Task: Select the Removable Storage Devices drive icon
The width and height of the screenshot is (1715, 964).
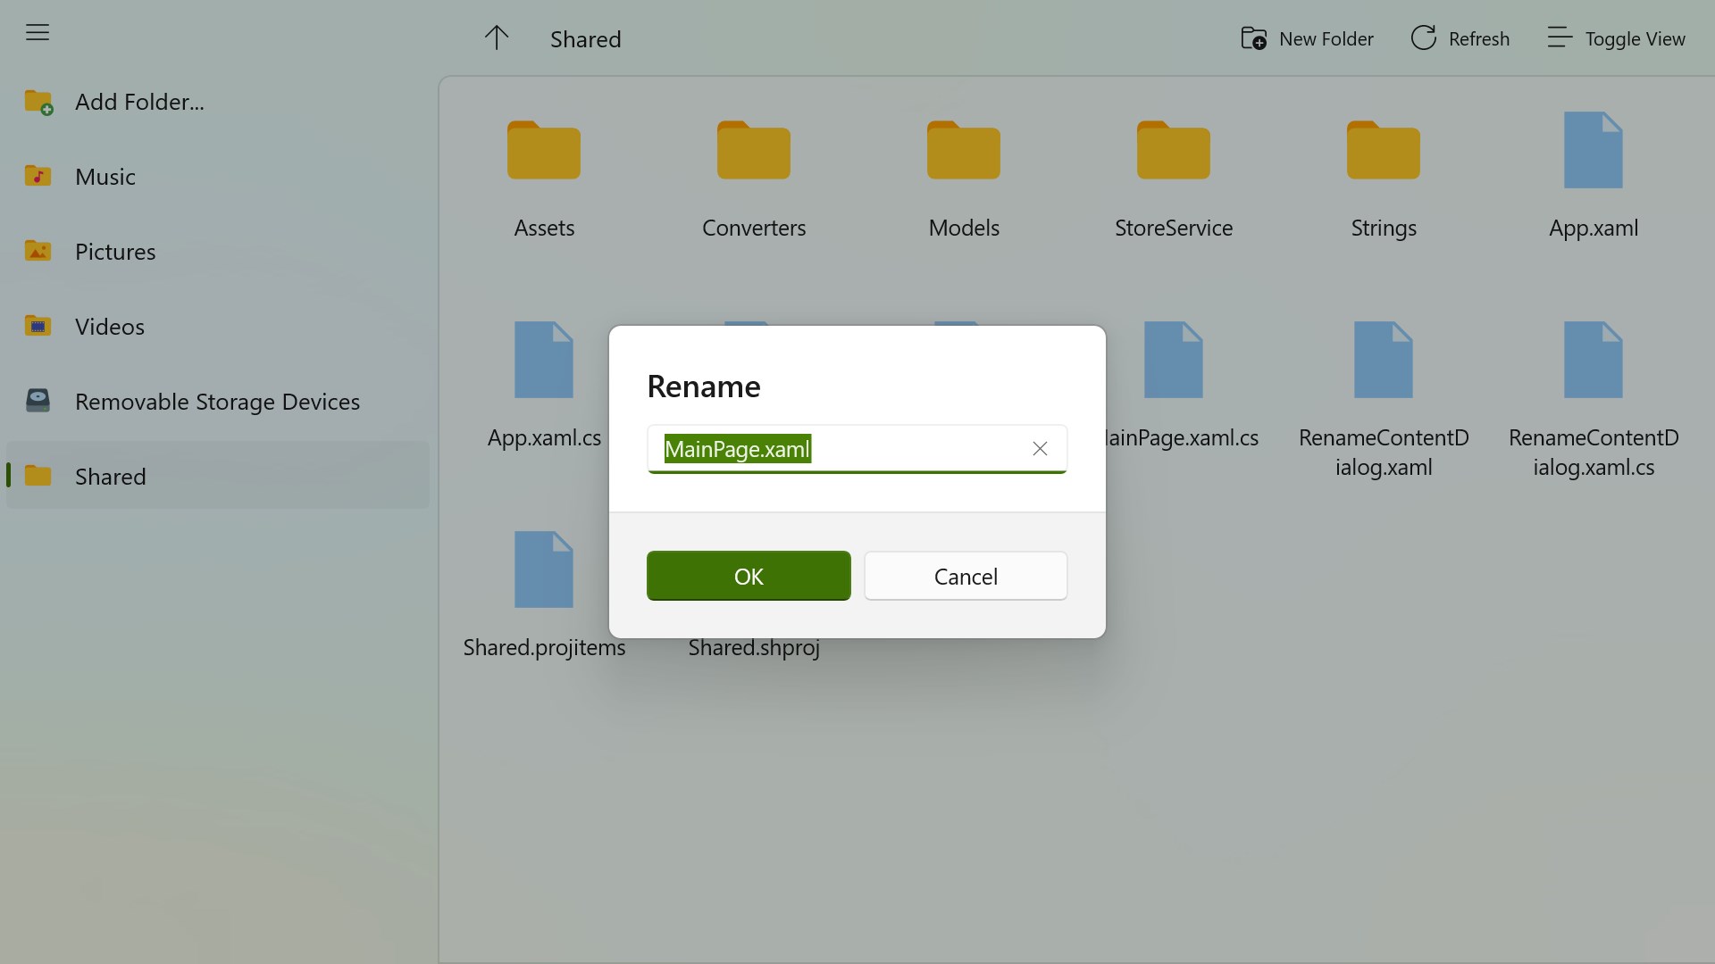Action: [x=38, y=401]
